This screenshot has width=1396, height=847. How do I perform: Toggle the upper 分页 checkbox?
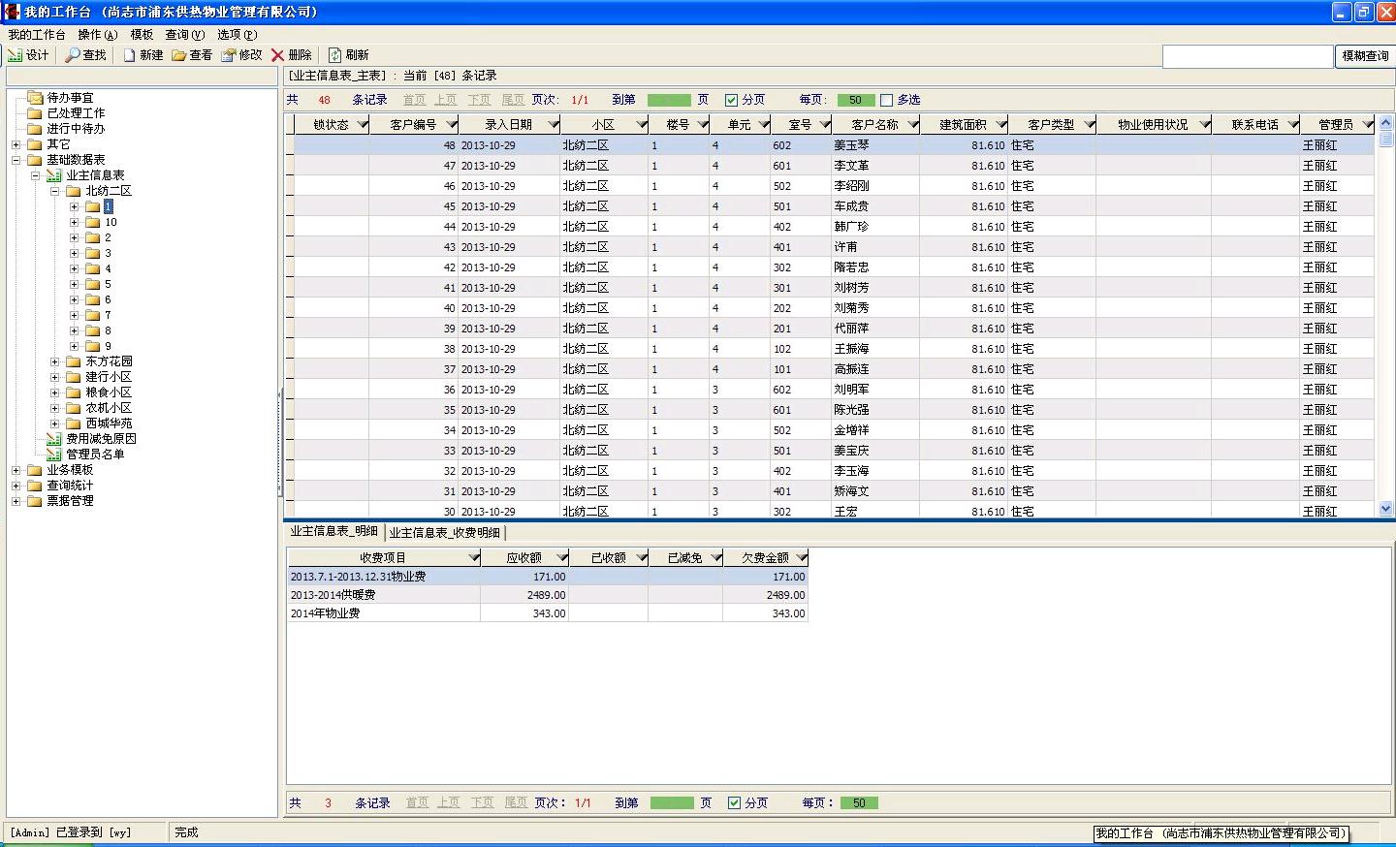(x=732, y=100)
